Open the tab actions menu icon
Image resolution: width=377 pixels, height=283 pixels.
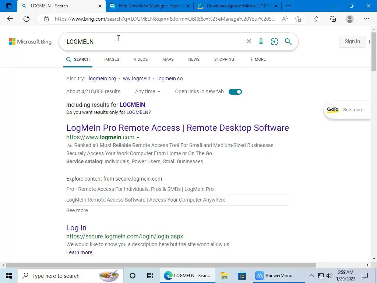click(9, 6)
